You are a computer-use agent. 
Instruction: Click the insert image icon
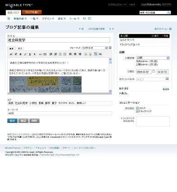pos(86,54)
